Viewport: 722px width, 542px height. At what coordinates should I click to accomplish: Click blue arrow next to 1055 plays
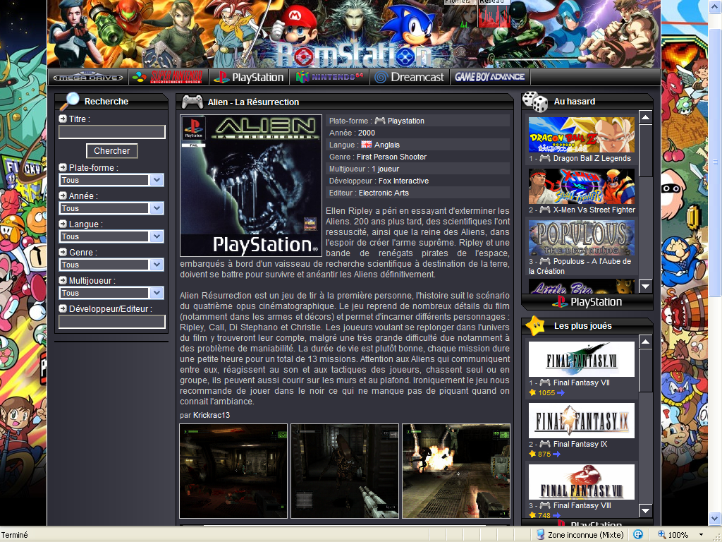[561, 392]
